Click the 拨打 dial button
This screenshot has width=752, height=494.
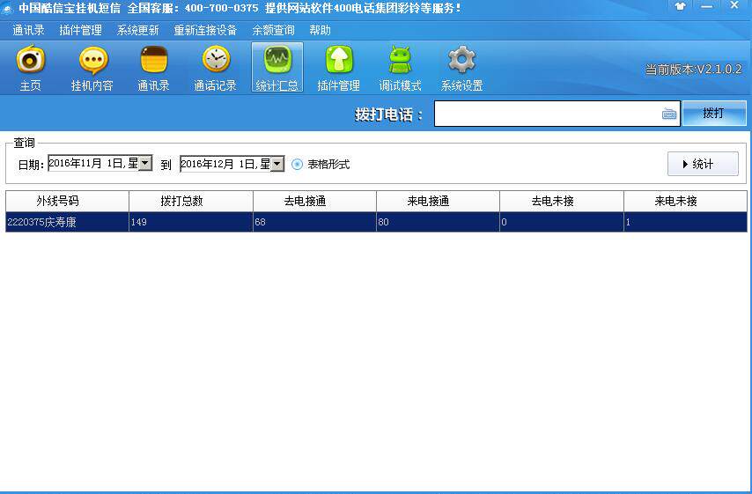[x=713, y=114]
